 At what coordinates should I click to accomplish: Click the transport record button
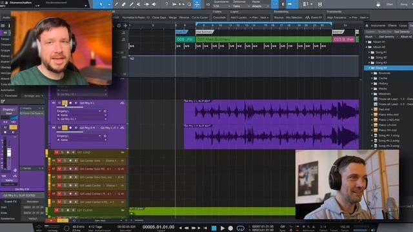(230, 228)
